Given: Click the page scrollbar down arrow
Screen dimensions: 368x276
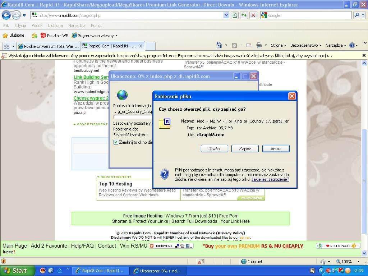Looking at the screenshot, I should click(x=364, y=253).
